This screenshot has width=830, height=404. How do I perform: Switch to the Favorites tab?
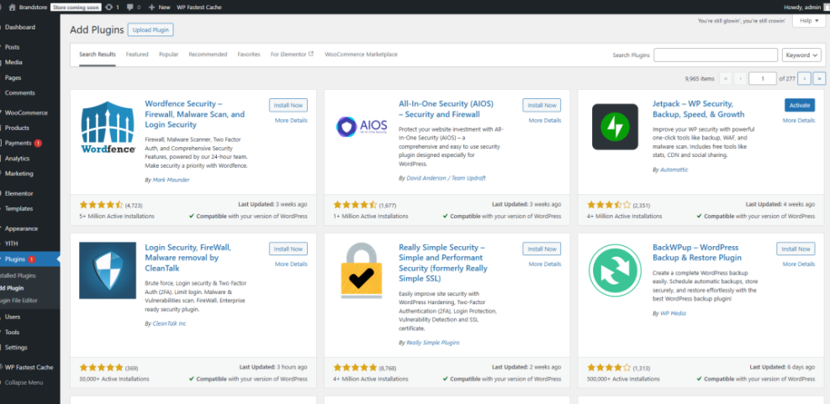click(249, 55)
